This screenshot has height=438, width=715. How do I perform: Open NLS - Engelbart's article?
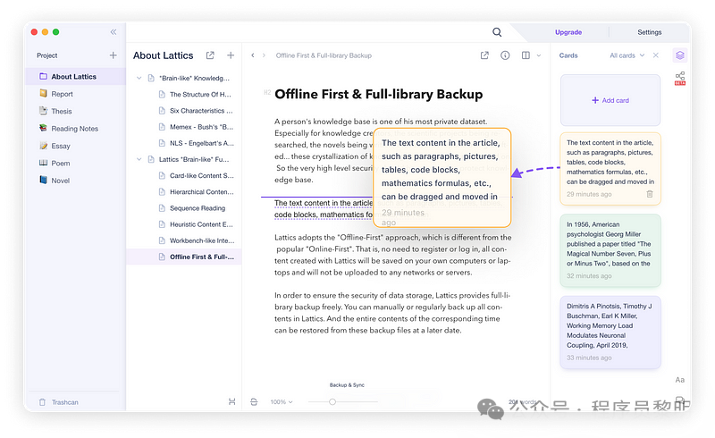point(184,143)
